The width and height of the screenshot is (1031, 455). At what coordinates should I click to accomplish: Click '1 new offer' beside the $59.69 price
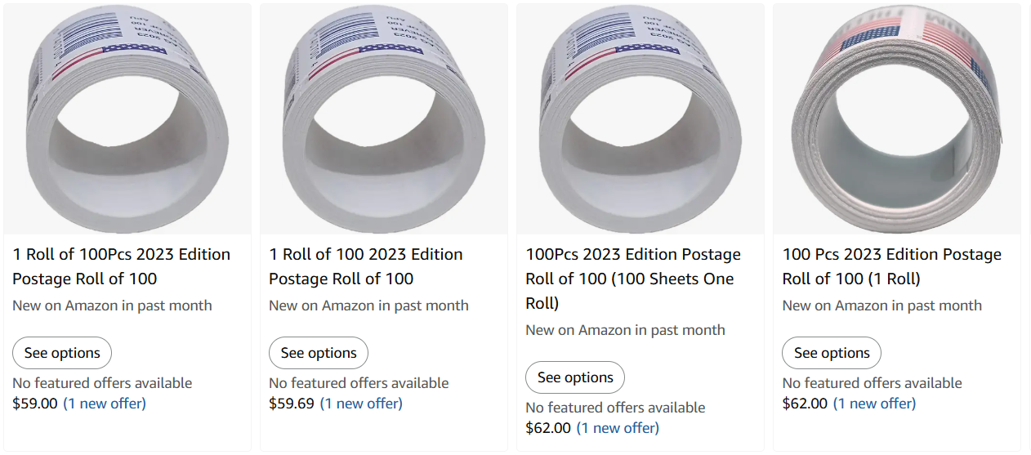coord(361,404)
